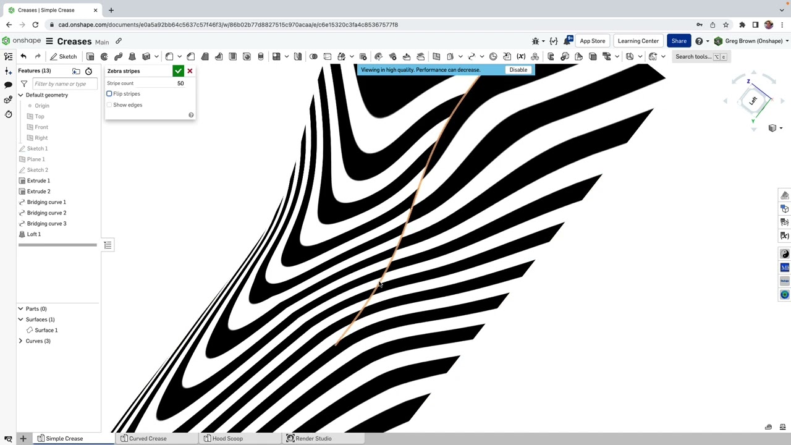The image size is (791, 445).
Task: Open Greg Brown user account menu
Action: point(752,41)
